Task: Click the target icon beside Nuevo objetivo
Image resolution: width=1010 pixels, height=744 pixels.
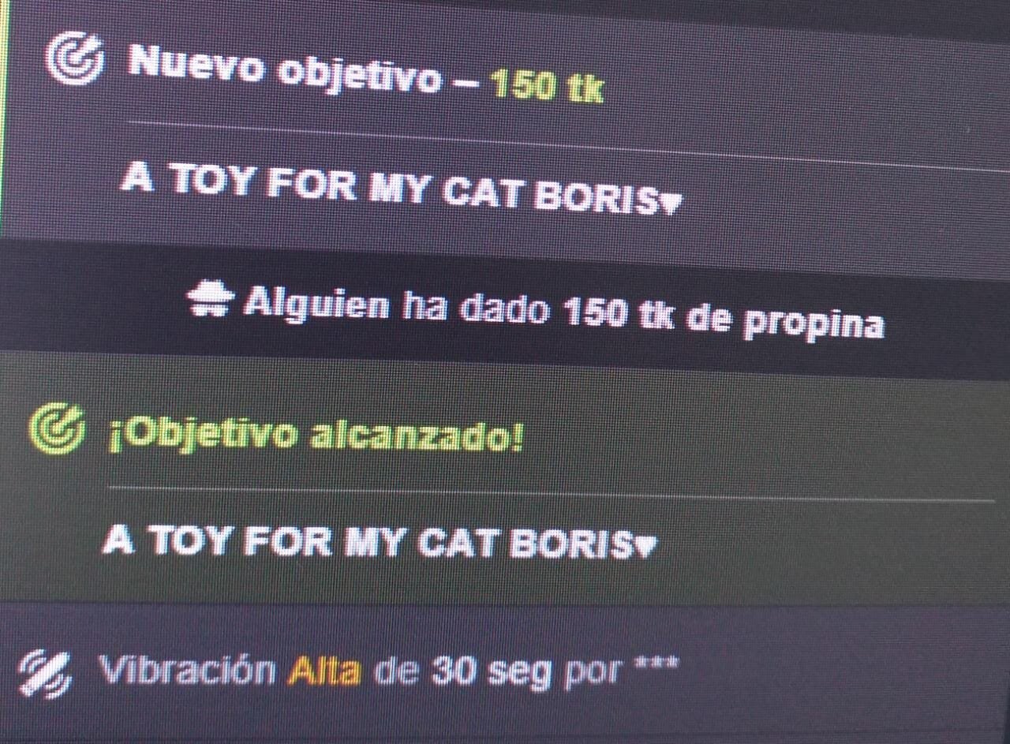Action: click(73, 58)
